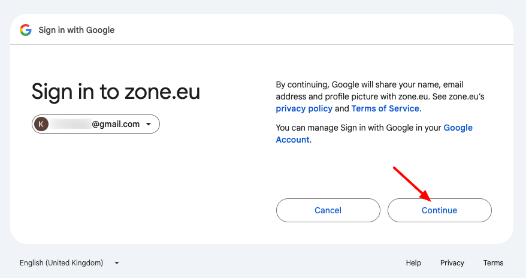Click the "Sign in to zone.eu" heading
Screen dimensions: 526x278
point(116,92)
